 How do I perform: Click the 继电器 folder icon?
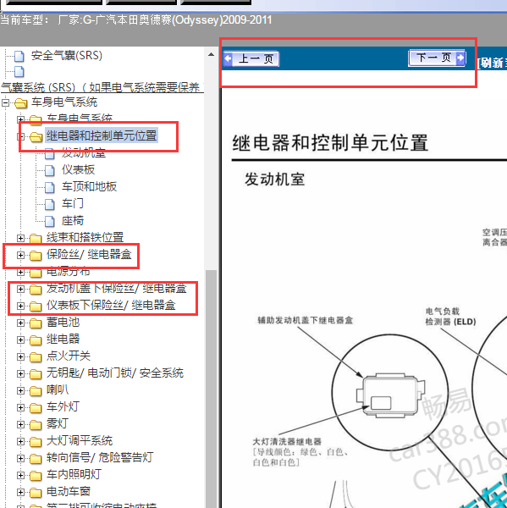click(x=36, y=340)
